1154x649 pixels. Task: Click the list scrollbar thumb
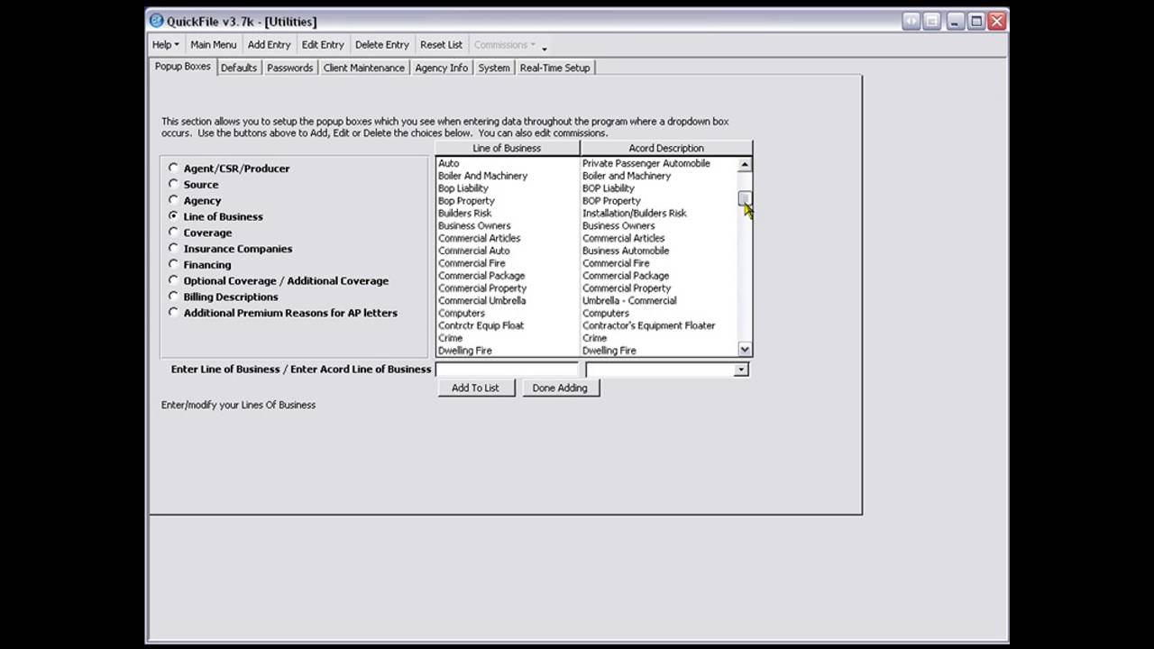(744, 198)
